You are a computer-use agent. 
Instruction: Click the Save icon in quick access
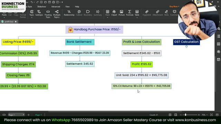tap(49, 2)
